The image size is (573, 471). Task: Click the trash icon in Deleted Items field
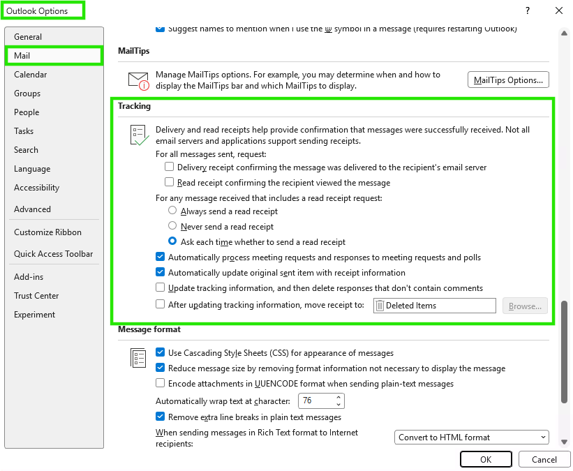pyautogui.click(x=380, y=306)
